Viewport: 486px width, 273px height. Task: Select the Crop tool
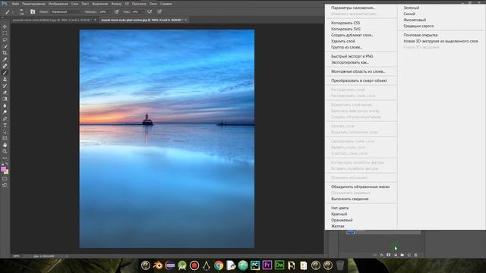click(5, 53)
